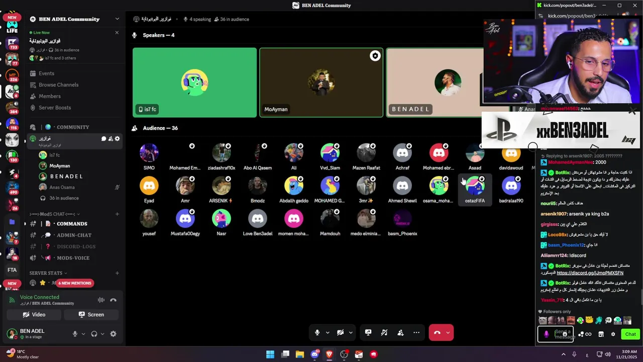Open chat bubble icon on active stage channel

(x=104, y=139)
